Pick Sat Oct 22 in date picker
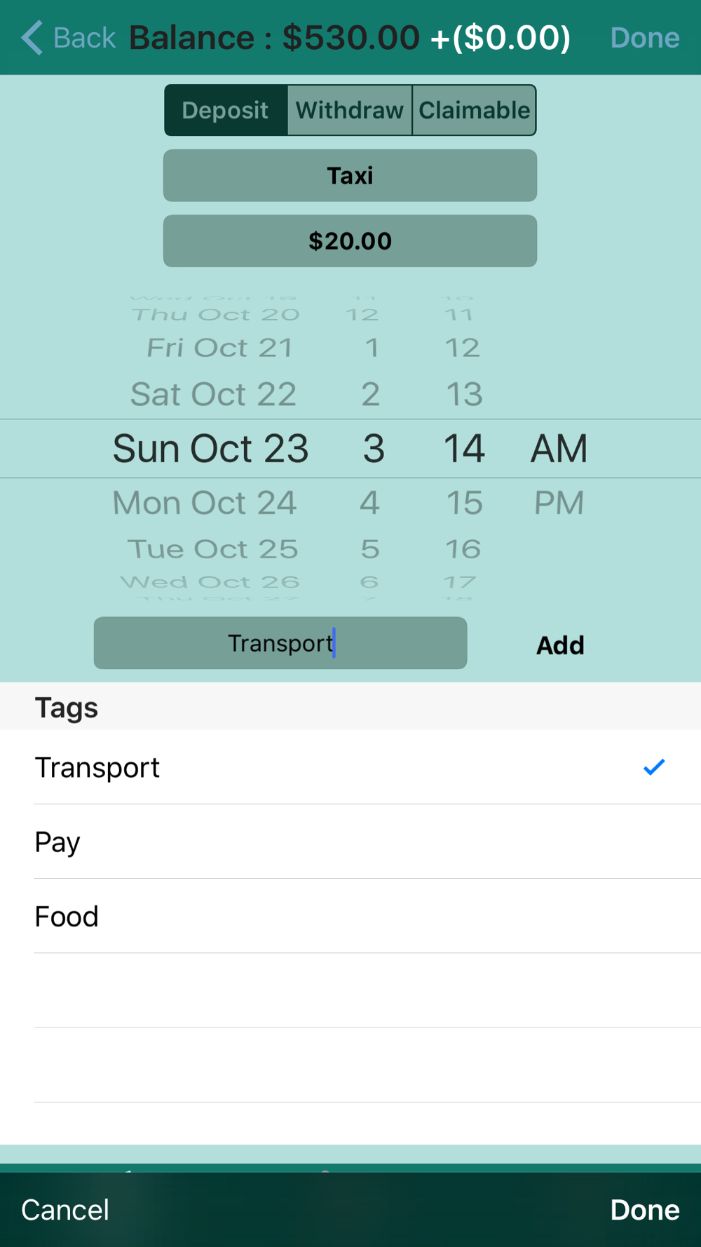701x1247 pixels. point(213,394)
